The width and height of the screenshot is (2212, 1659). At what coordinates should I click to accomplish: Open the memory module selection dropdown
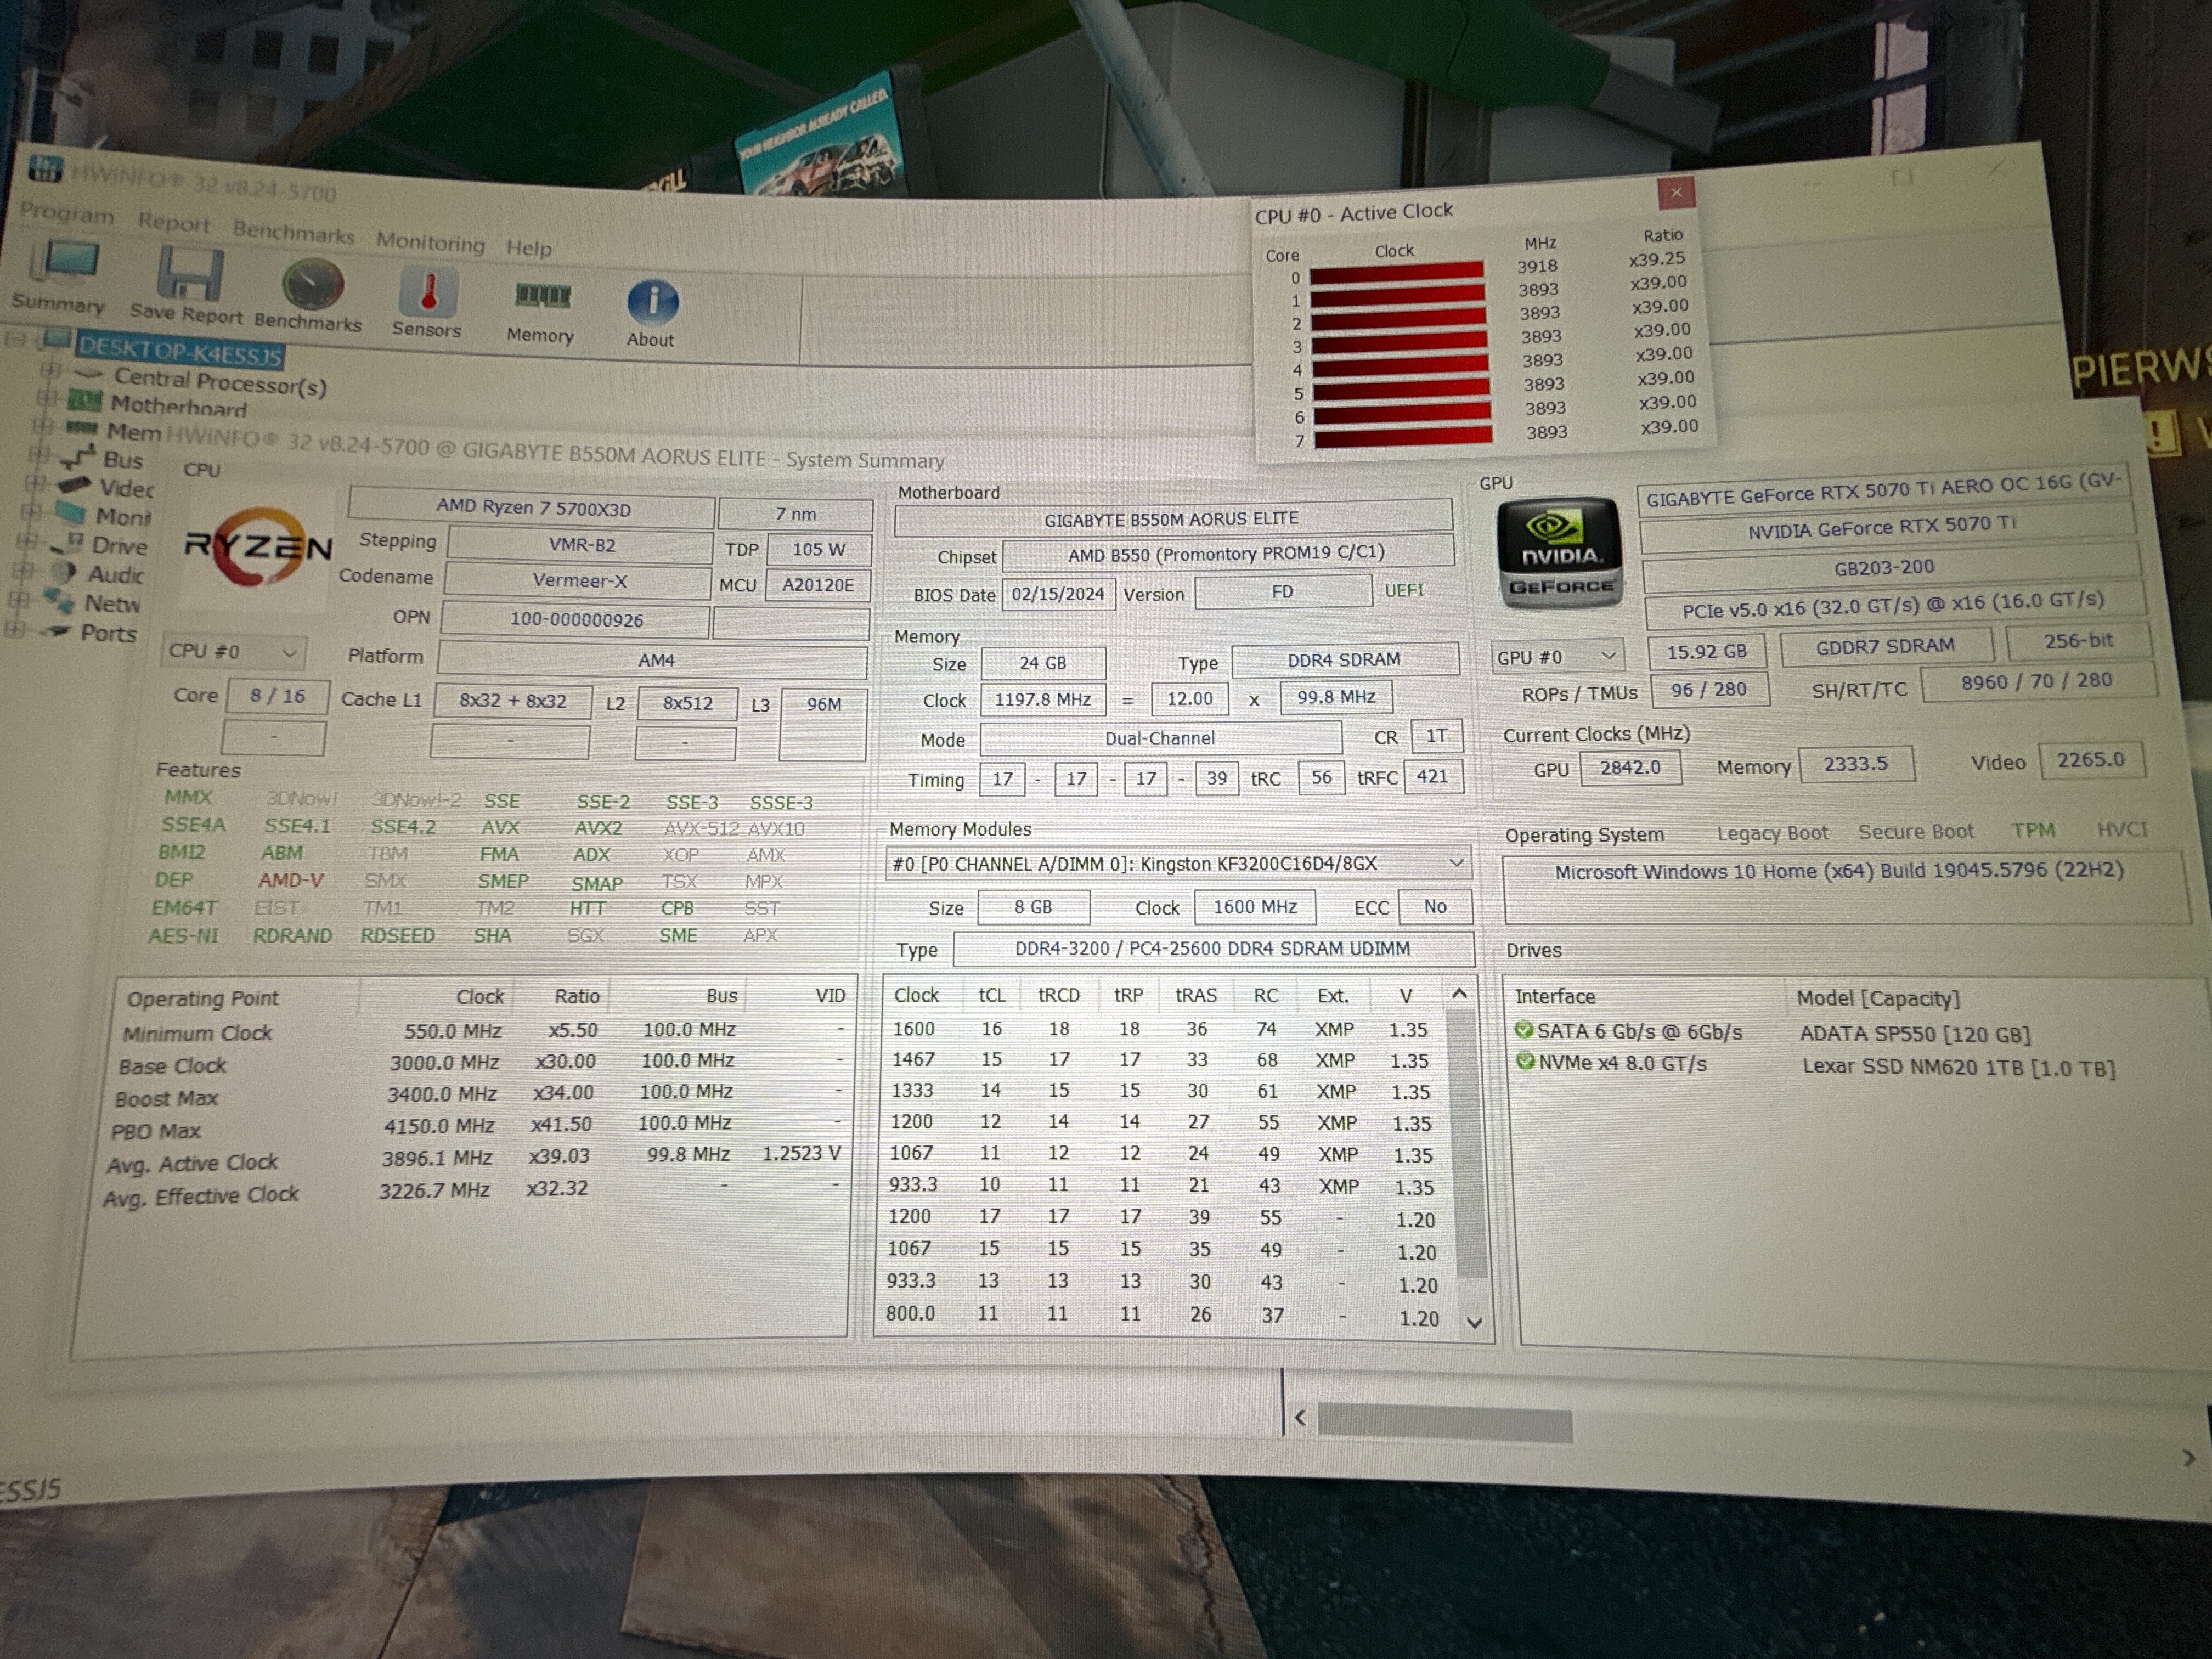click(1178, 863)
